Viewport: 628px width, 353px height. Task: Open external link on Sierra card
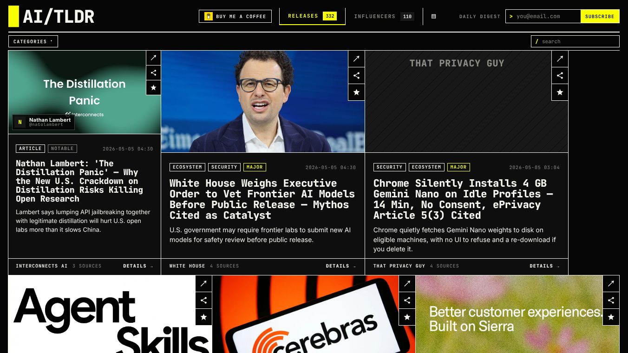click(611, 283)
